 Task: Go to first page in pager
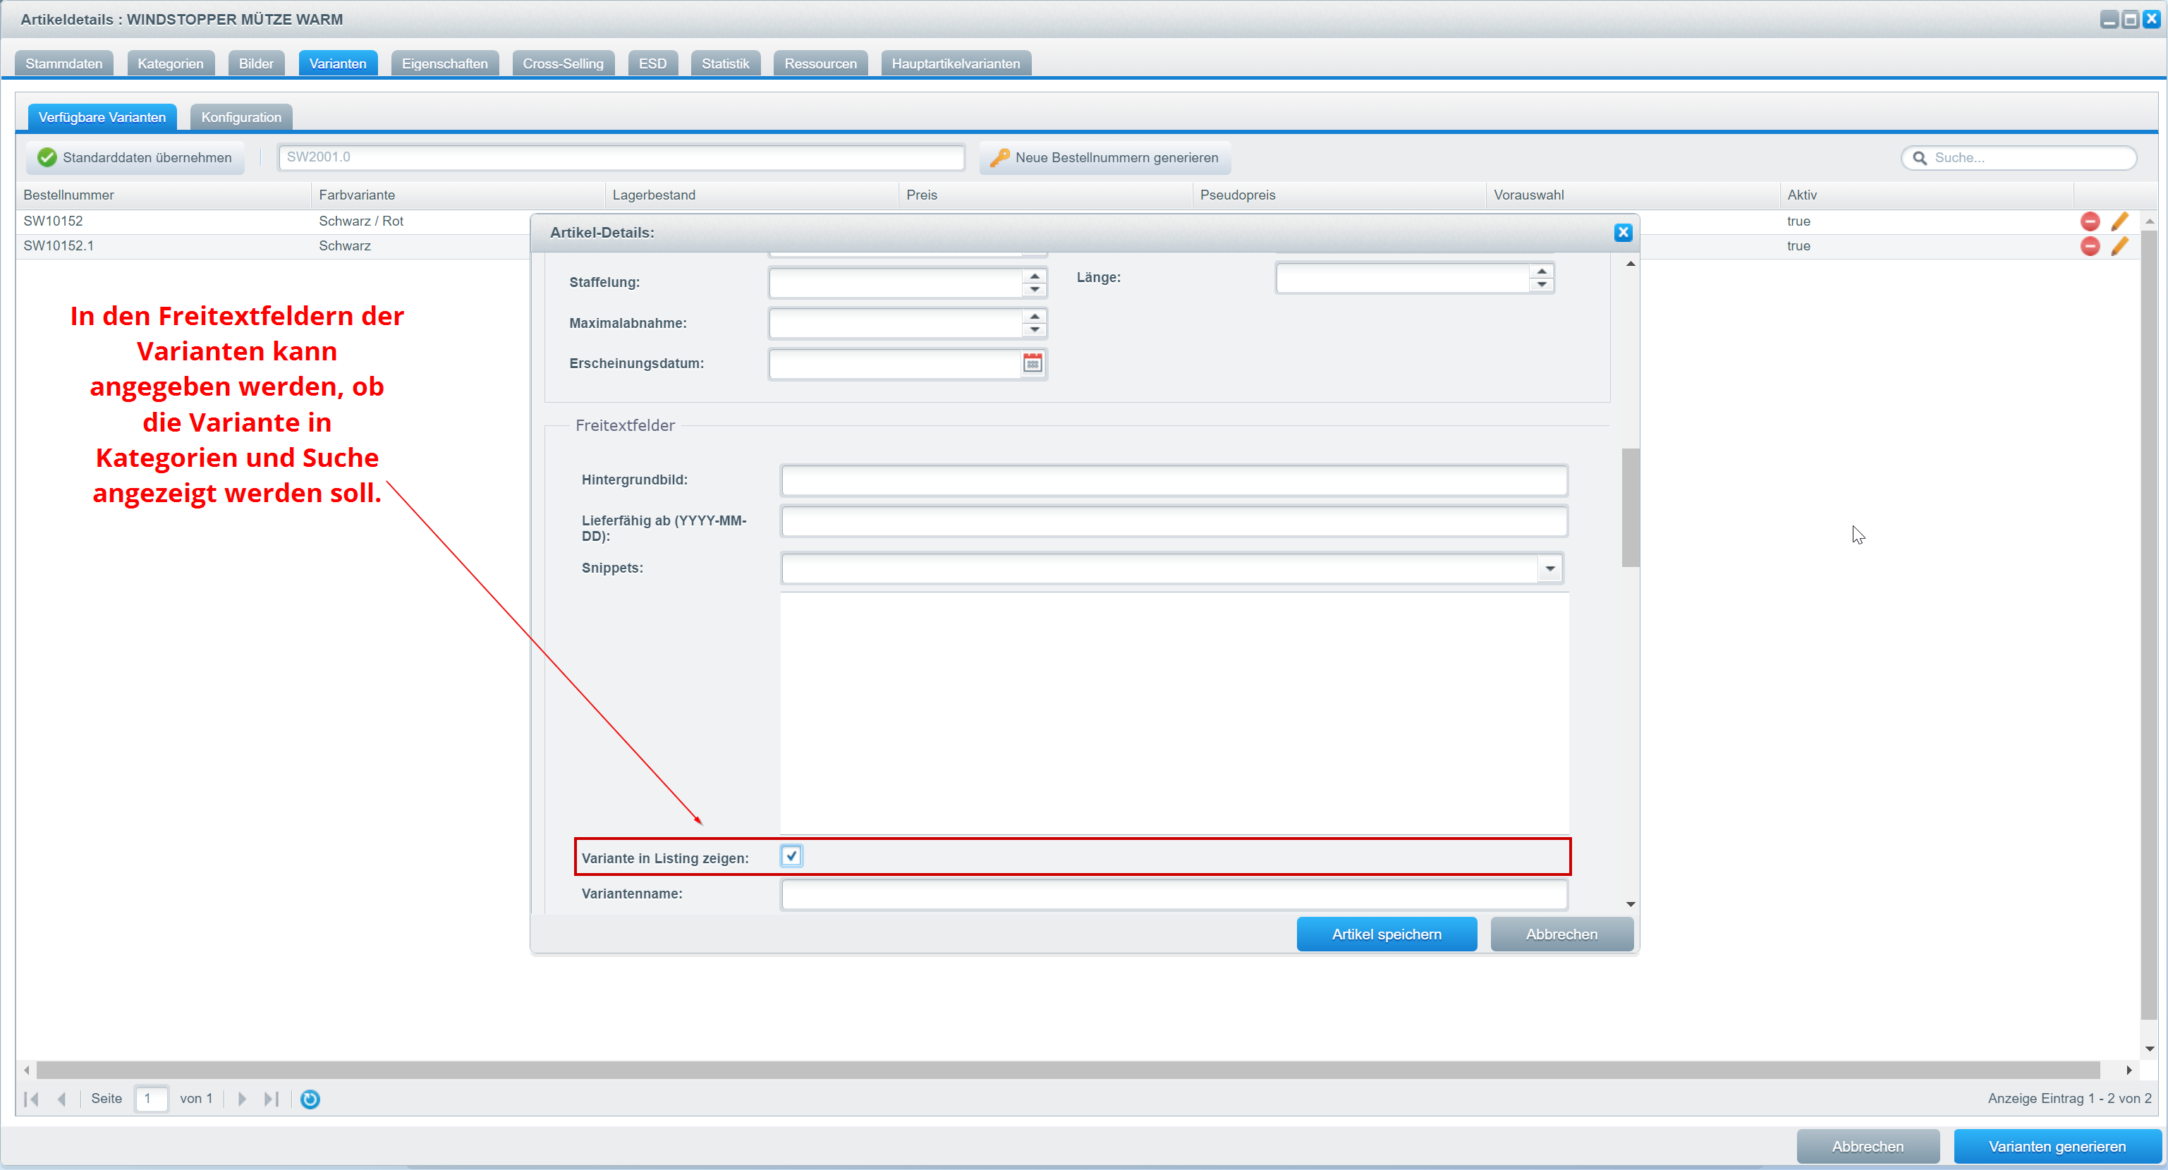tap(32, 1099)
